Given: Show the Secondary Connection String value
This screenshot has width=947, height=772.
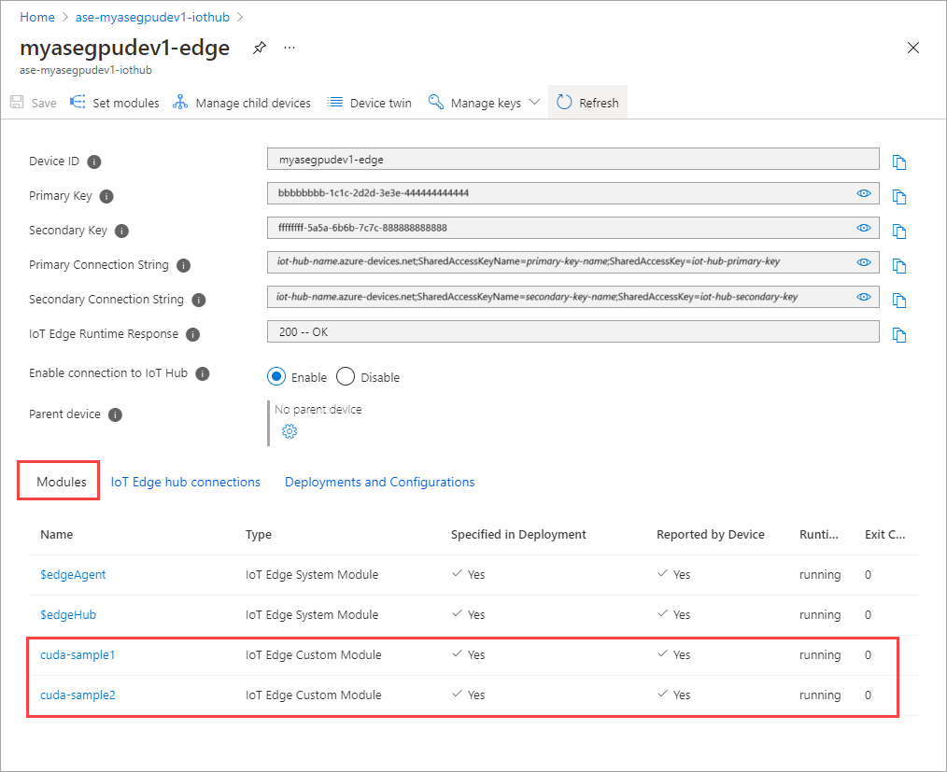Looking at the screenshot, I should click(864, 297).
